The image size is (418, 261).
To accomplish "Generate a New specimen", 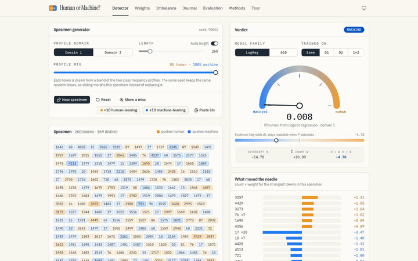I will click(x=72, y=100).
